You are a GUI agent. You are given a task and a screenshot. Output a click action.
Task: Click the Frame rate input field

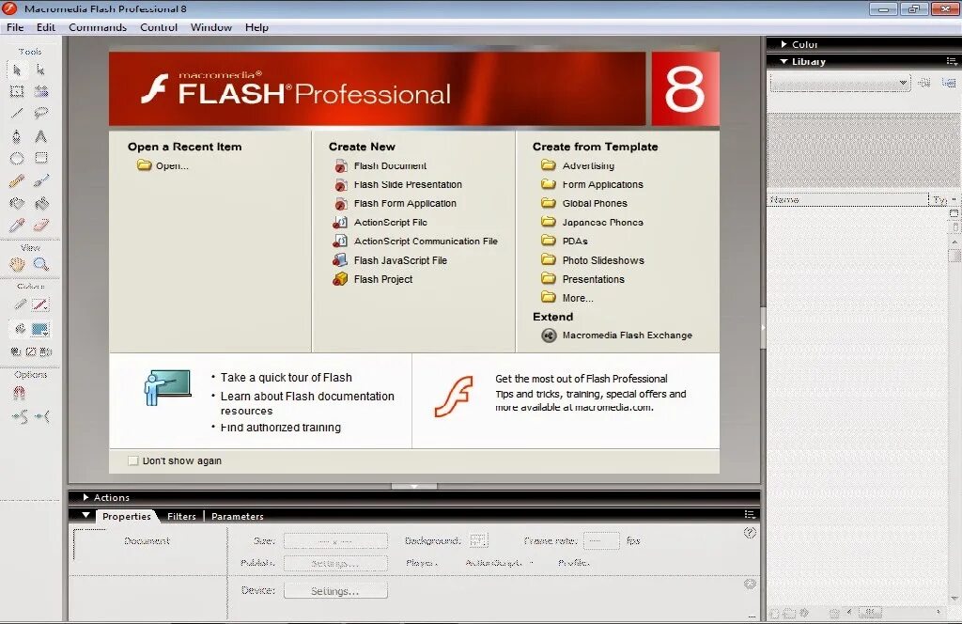pos(601,540)
